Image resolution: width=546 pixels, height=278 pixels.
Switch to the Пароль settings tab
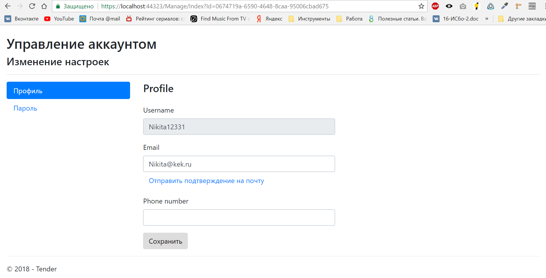25,108
